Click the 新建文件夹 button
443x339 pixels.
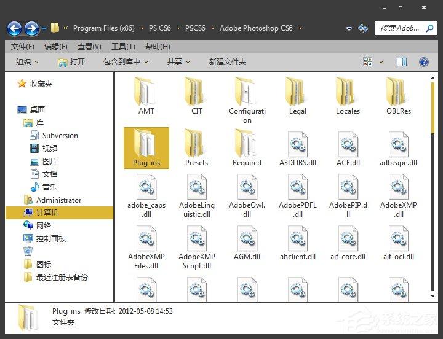pyautogui.click(x=228, y=62)
